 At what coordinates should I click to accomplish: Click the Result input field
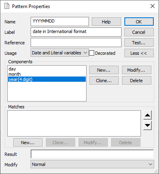click(x=92, y=154)
